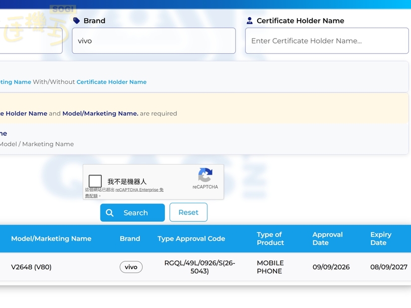Screen dimensions: 411x308
Task: Click the Brand column header
Action: tap(130, 238)
